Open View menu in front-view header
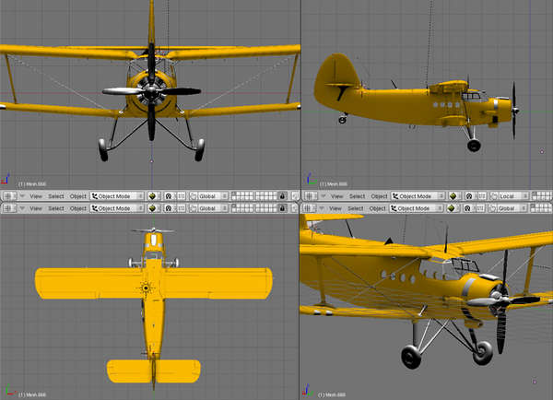 pyautogui.click(x=36, y=196)
